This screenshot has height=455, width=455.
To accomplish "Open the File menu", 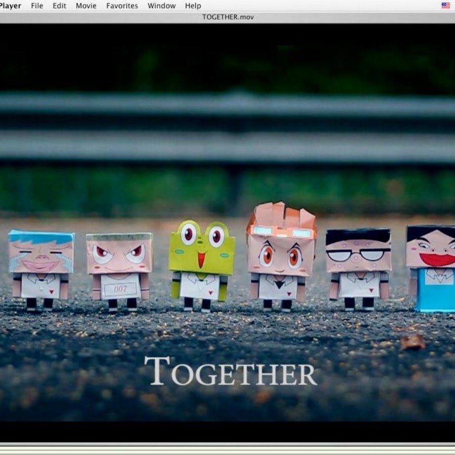I will pyautogui.click(x=37, y=6).
